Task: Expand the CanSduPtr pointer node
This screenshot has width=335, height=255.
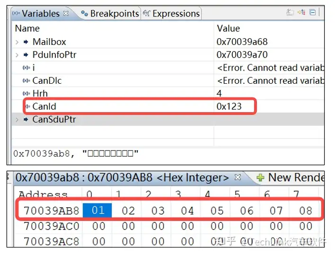Action: tap(17, 120)
